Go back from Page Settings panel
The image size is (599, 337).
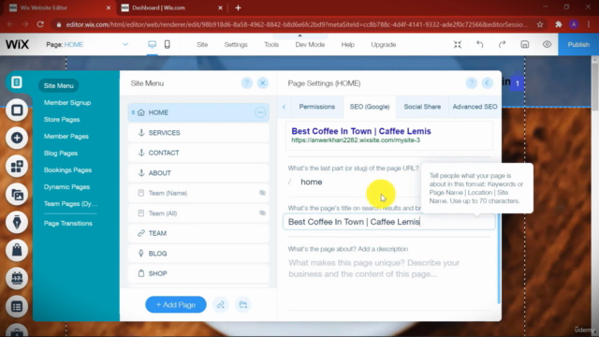[487, 83]
